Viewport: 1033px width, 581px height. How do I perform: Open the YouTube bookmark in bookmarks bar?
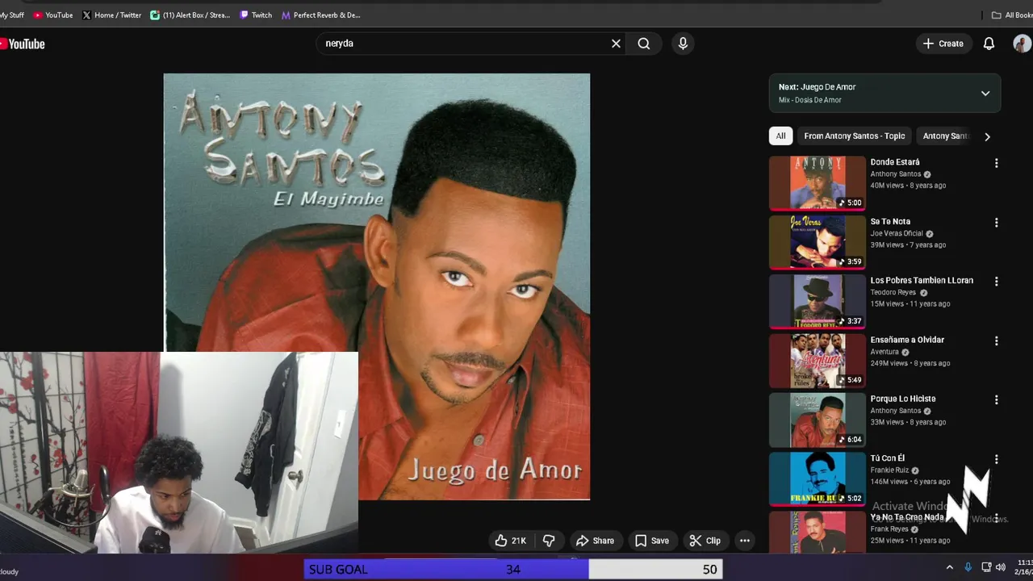53,15
